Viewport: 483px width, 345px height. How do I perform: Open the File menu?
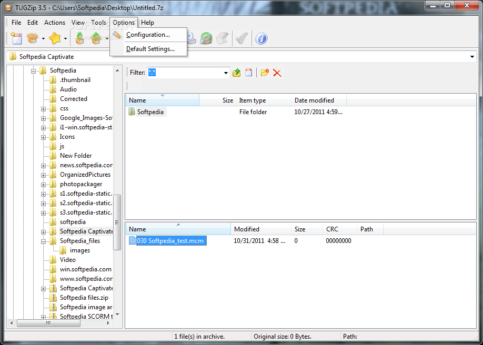point(16,23)
